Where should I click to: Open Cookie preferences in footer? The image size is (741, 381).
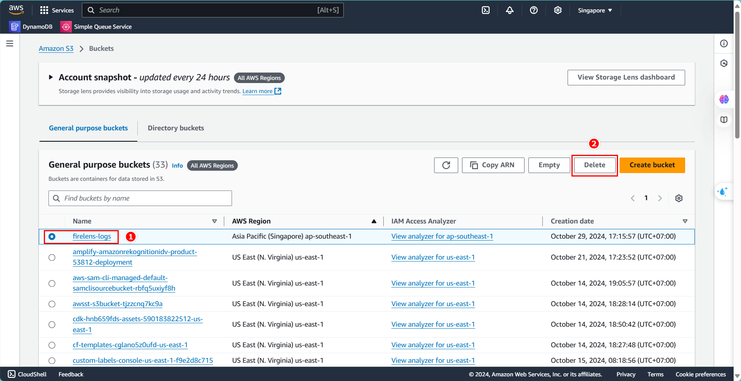701,374
